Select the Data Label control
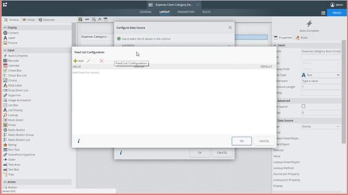 (x=13, y=86)
